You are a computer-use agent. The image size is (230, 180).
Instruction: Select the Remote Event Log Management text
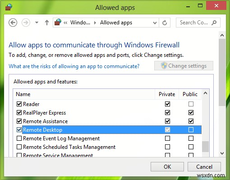61,138
